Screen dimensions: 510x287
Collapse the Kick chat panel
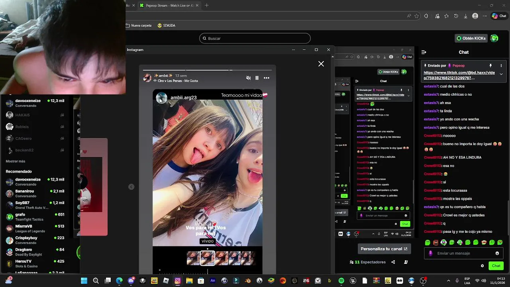click(424, 52)
